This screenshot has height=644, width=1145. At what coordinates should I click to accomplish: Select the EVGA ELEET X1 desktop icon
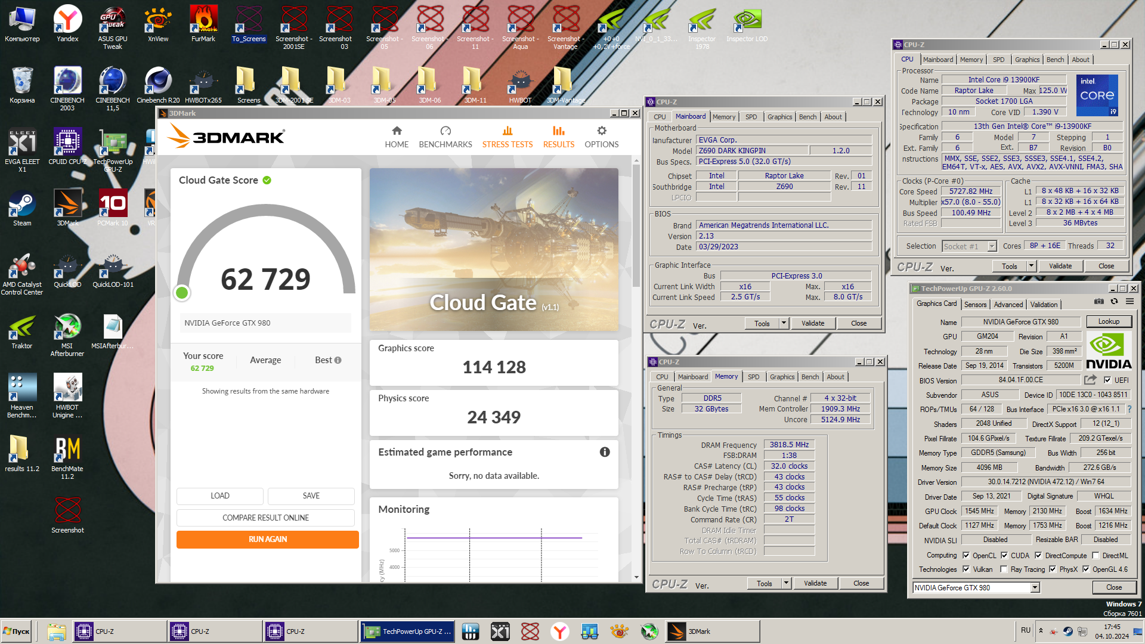point(22,150)
